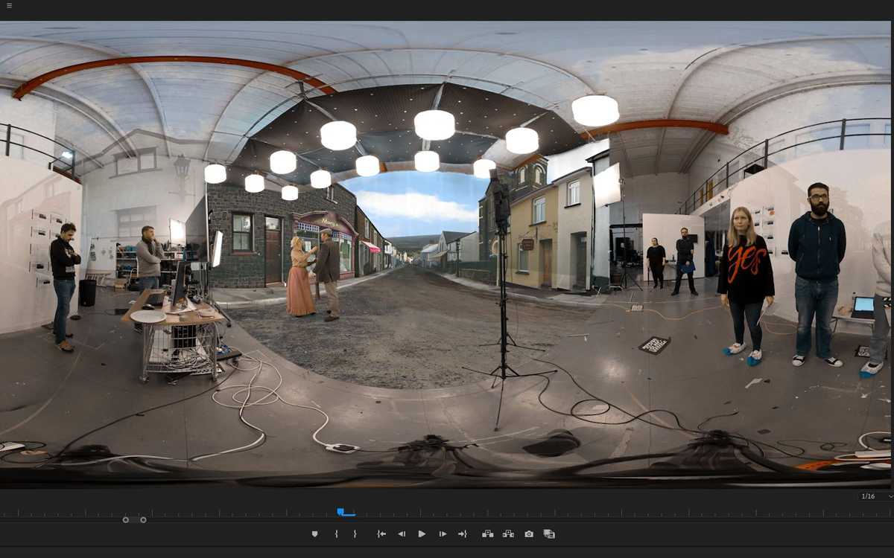Open the 1/16 playback resolution dropdown
This screenshot has width=894, height=558.
(876, 496)
